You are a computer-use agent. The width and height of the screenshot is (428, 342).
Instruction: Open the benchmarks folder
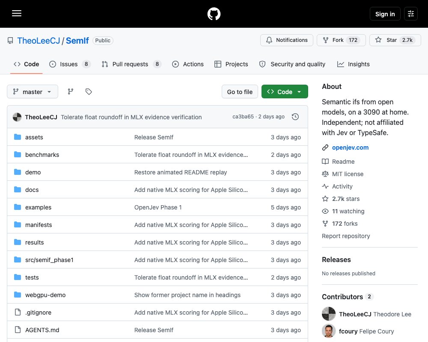point(42,155)
